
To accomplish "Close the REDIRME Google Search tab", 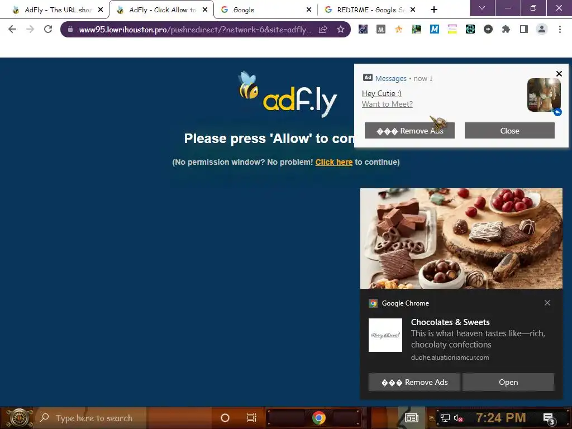I will [413, 10].
